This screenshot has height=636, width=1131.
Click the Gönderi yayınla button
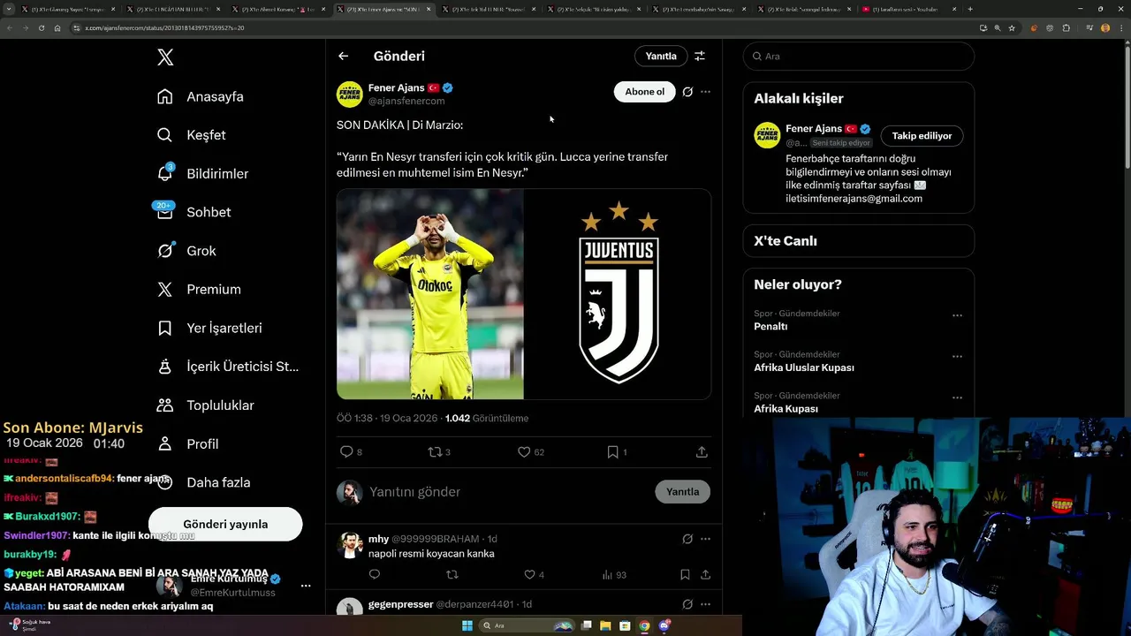point(225,524)
